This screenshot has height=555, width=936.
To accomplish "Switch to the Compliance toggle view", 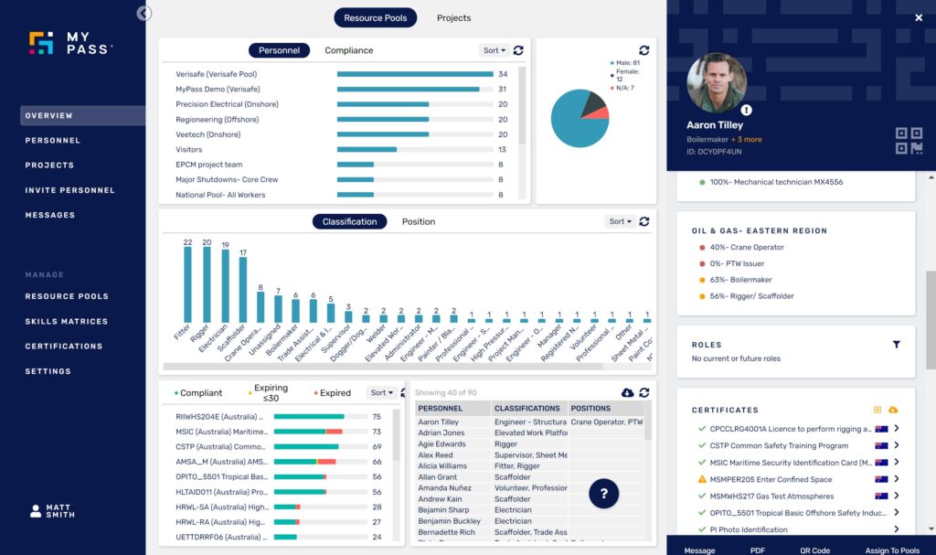I will [x=348, y=50].
